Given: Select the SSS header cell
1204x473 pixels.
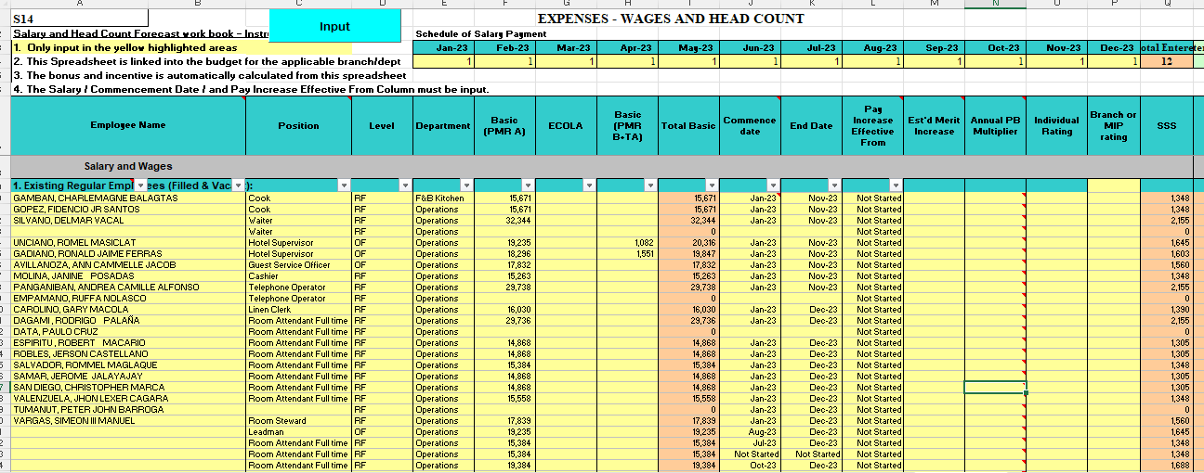Looking at the screenshot, I should (1166, 125).
